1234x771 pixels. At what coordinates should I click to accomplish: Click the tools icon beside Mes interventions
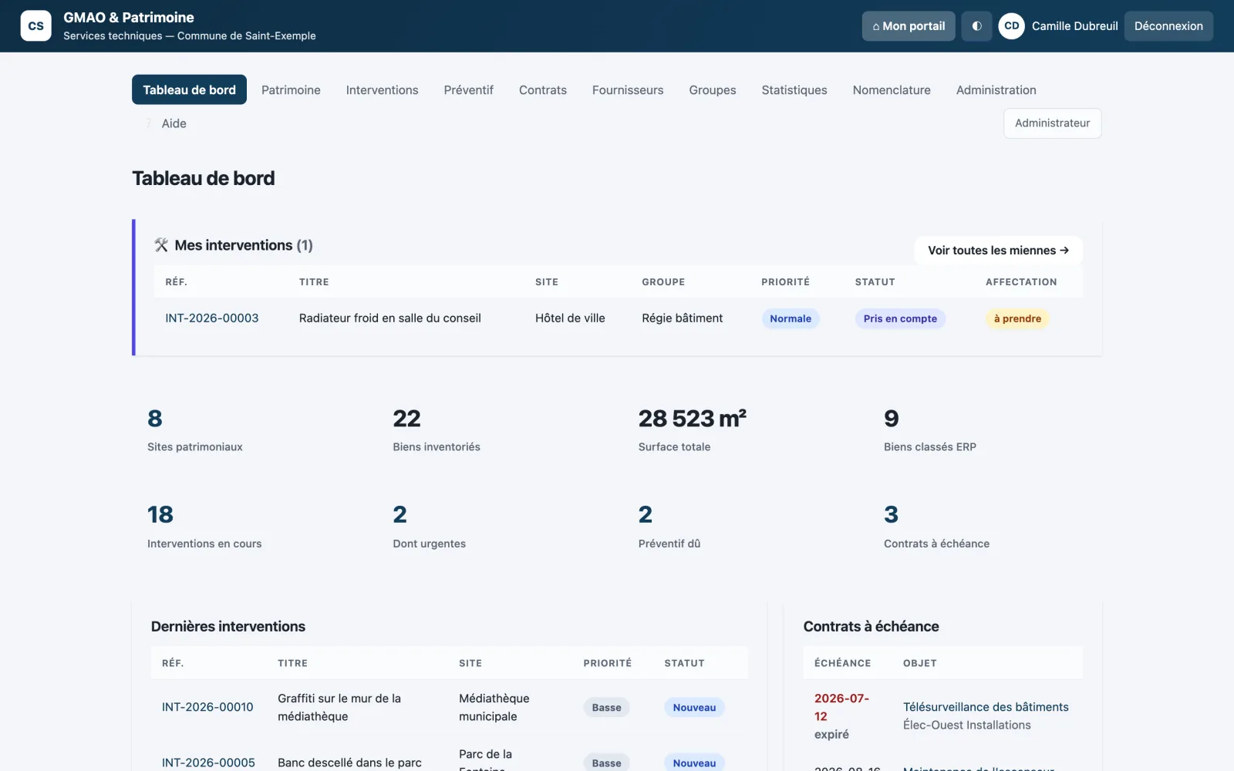(161, 245)
